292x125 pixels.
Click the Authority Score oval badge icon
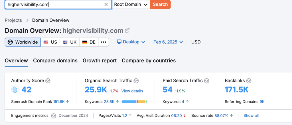(x=15, y=90)
